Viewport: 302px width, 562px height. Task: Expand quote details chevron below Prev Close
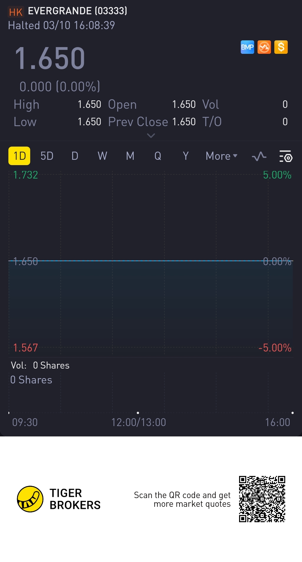pos(151,136)
